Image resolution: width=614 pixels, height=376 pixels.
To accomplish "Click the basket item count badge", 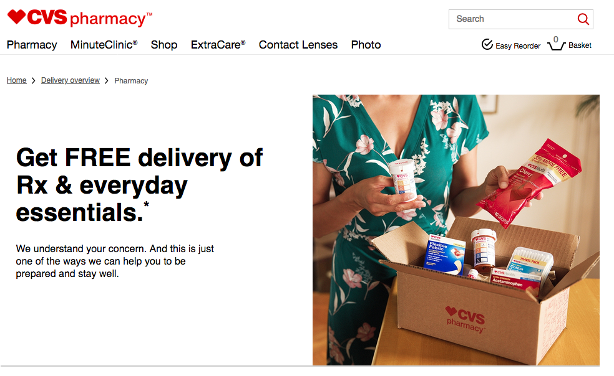I will click(x=555, y=39).
